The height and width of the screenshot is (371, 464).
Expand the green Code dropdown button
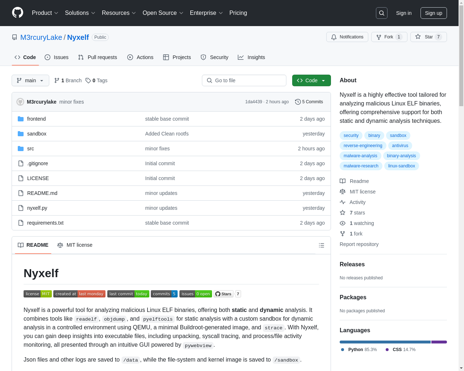311,80
